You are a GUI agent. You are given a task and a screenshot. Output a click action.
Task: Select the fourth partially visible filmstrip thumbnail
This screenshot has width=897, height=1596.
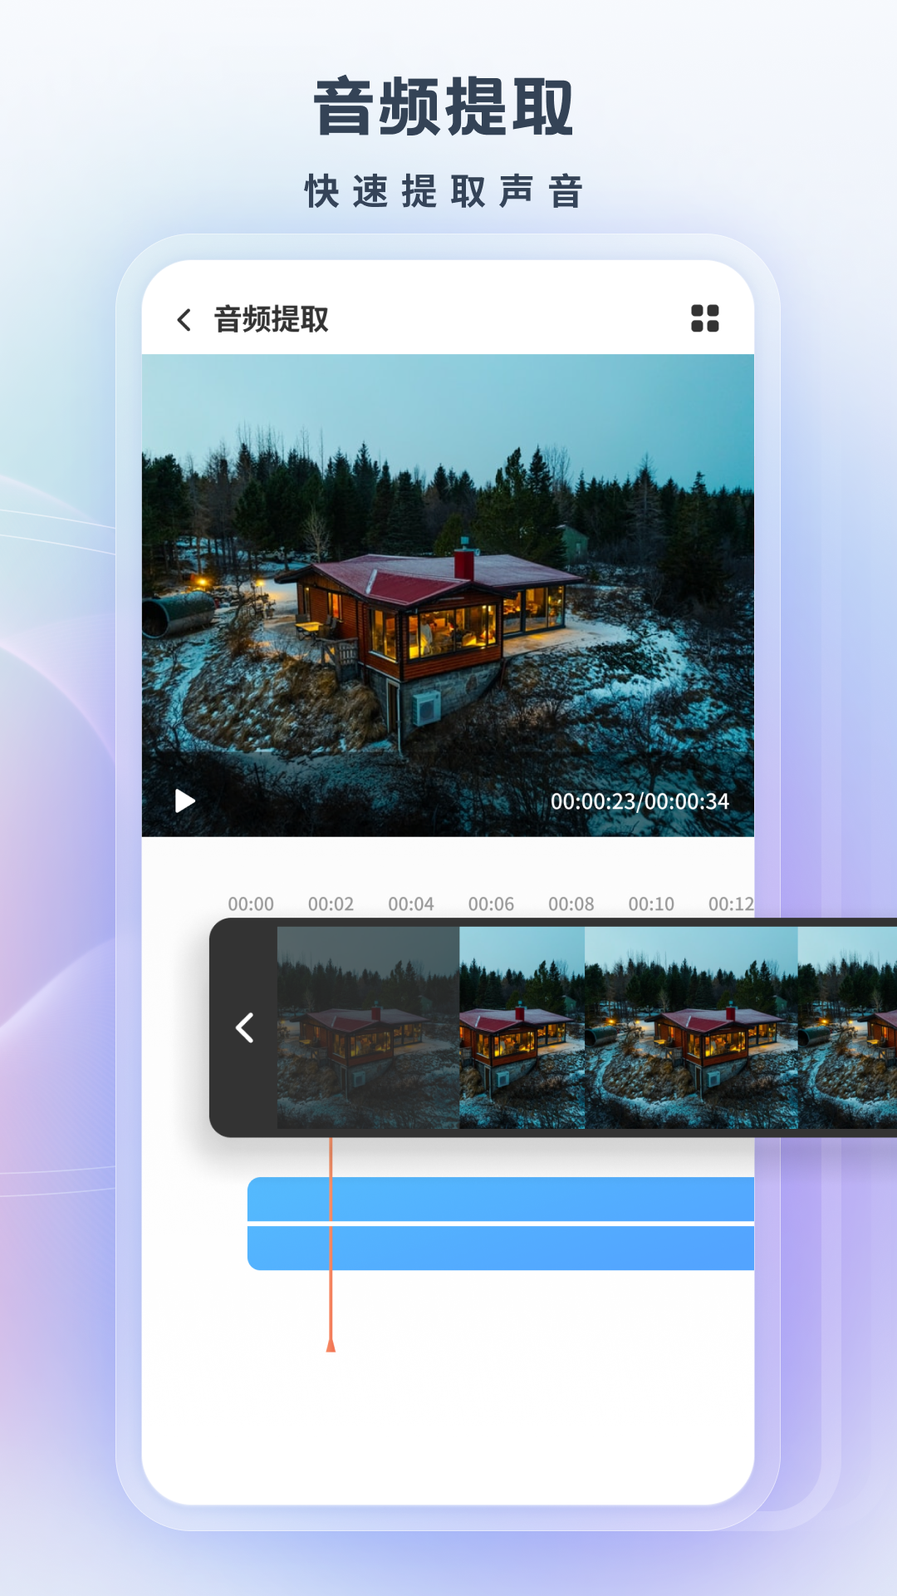pos(847,1027)
